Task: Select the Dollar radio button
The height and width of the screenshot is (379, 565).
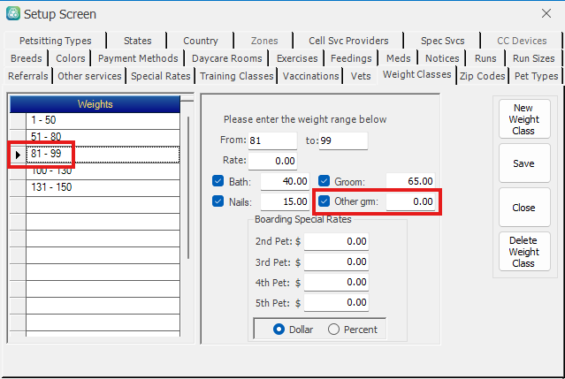Action: (x=279, y=330)
